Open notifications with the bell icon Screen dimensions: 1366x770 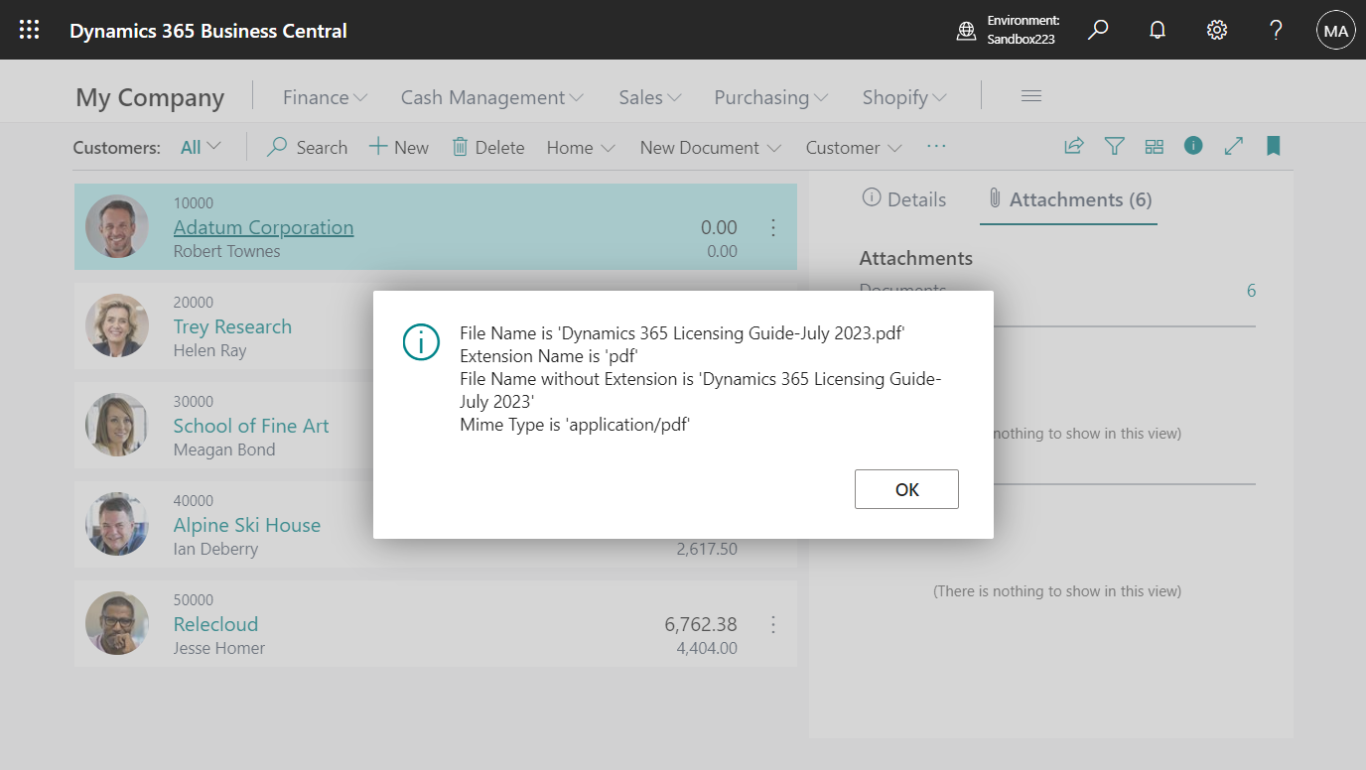1157,30
